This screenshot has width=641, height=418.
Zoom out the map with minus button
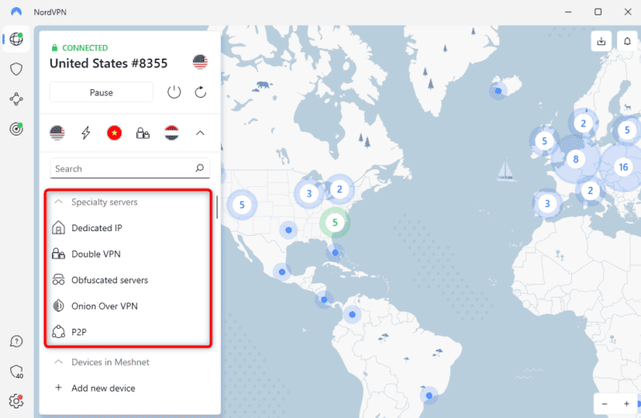point(604,404)
